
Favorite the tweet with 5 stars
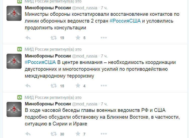coord(78,38)
